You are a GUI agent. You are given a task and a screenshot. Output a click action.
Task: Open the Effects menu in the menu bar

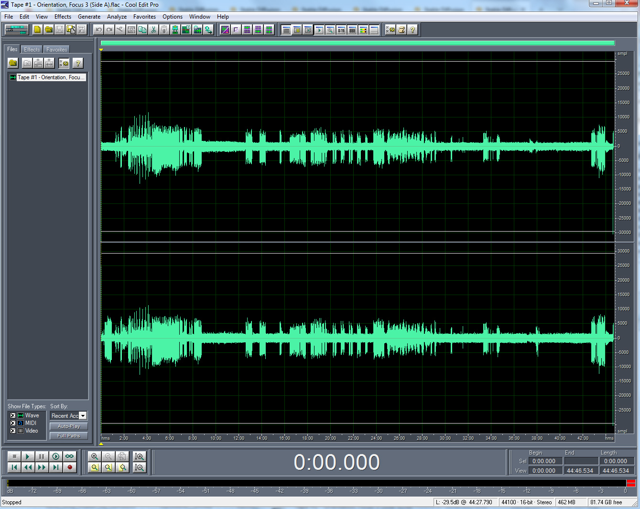coord(63,17)
